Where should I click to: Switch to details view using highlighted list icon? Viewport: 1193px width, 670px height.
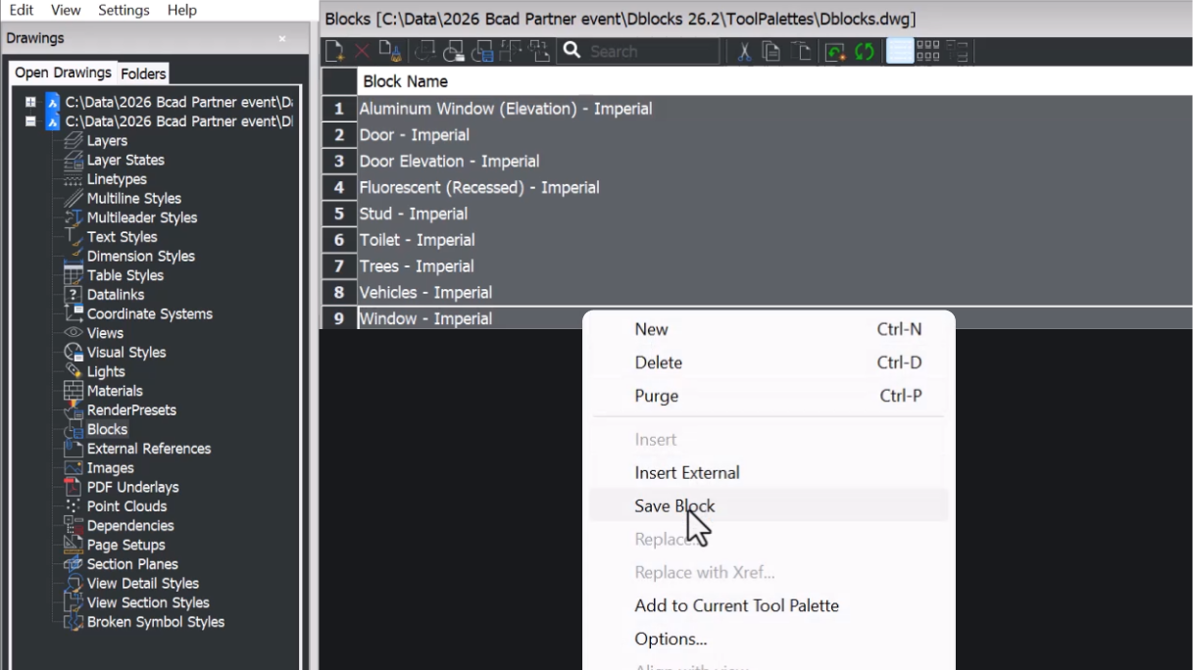898,51
